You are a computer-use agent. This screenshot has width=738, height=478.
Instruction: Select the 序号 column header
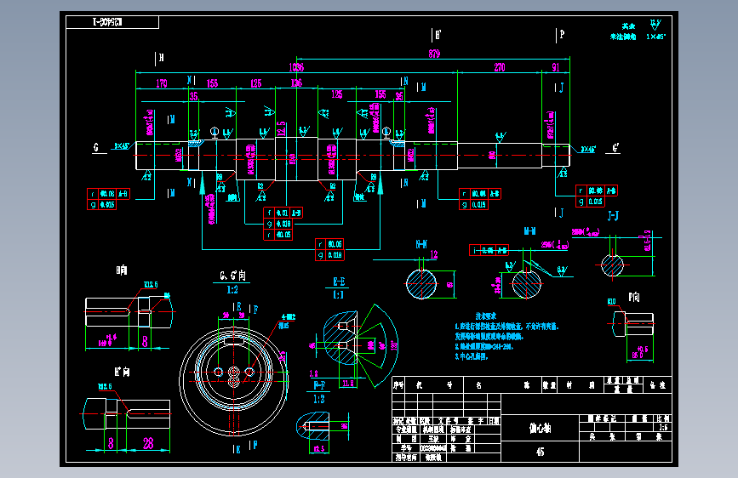click(398, 384)
